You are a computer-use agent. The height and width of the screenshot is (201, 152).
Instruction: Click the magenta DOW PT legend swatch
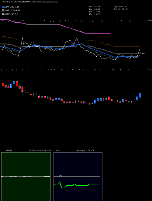pos(3,14)
